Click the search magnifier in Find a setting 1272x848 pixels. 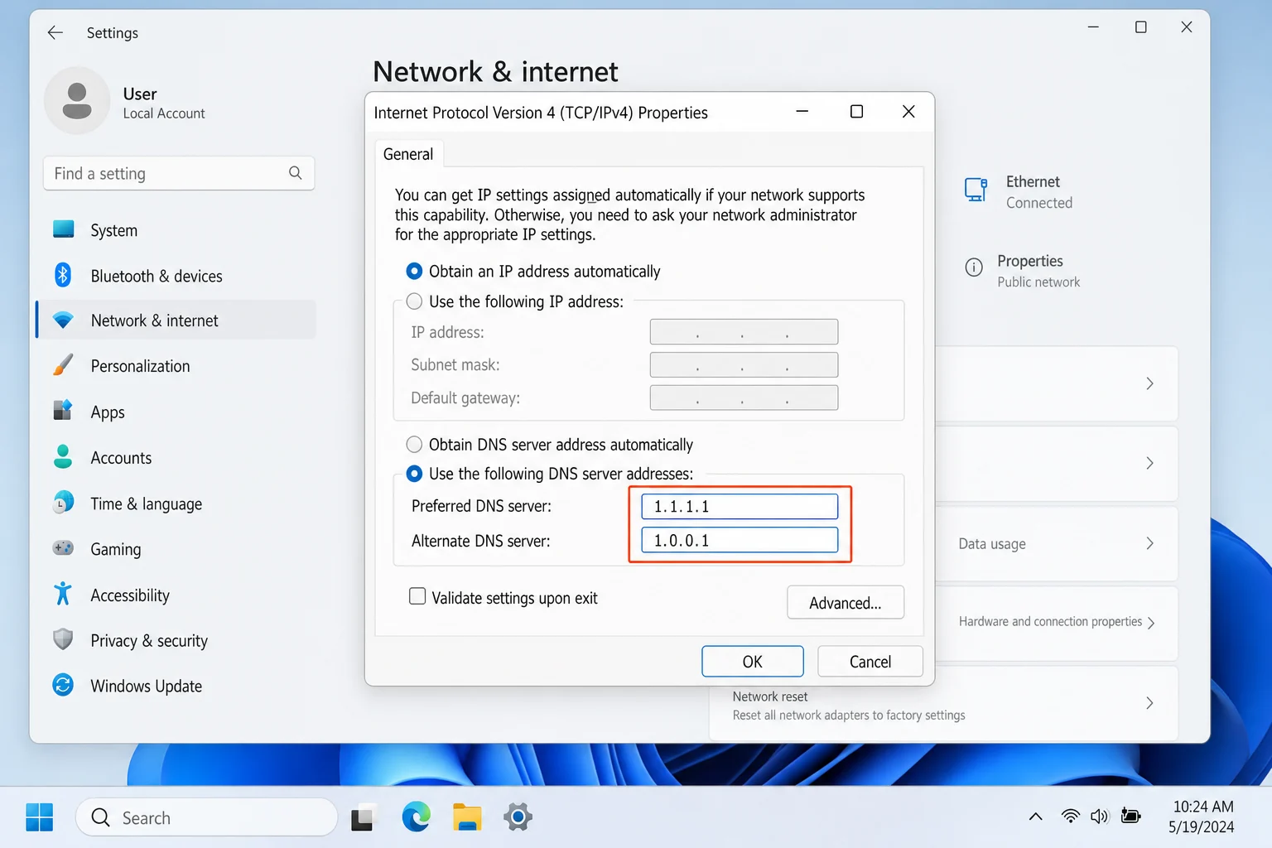click(296, 173)
